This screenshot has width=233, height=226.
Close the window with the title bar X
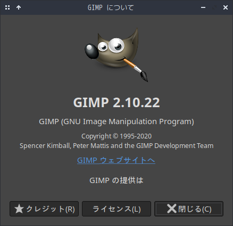point(226,7)
